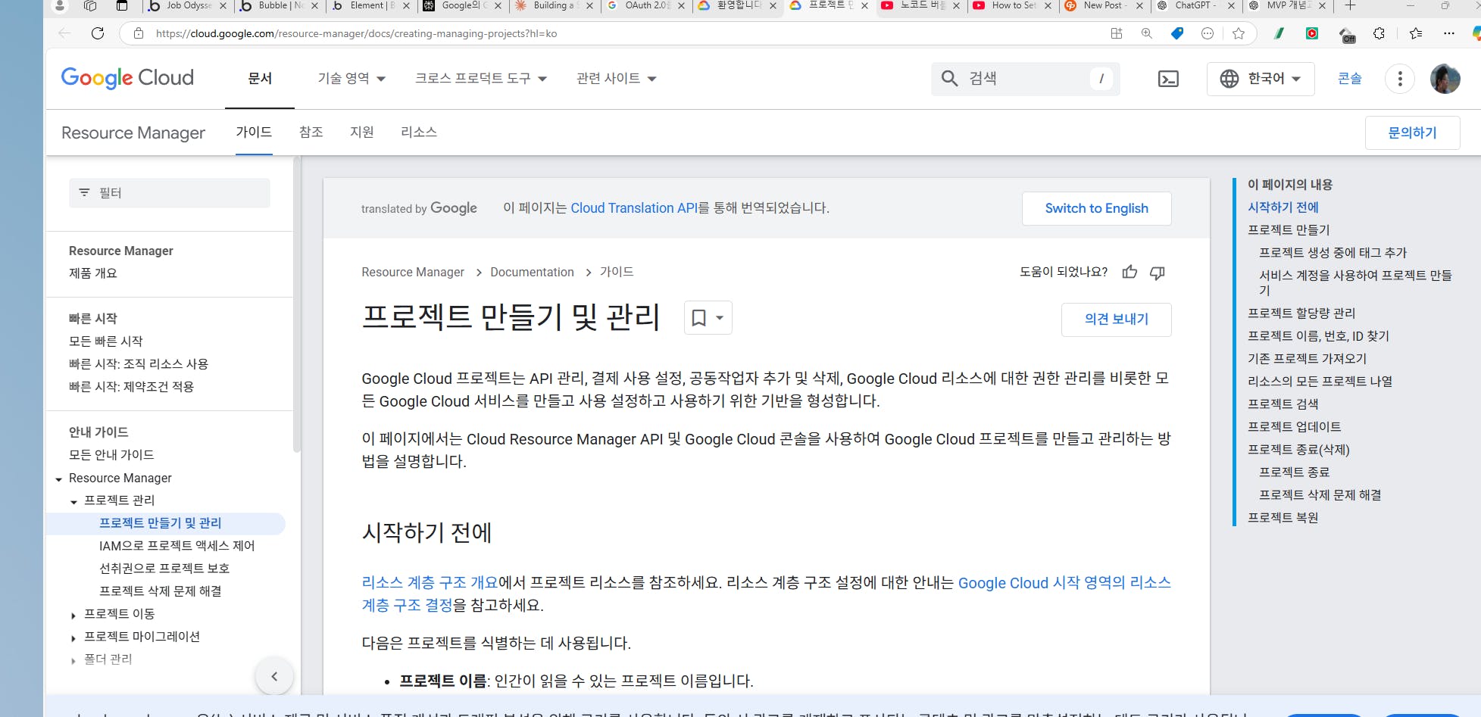Open IAM으로 프로젝트 액세스 제어 in sidebar
1481x717 pixels.
pyautogui.click(x=177, y=546)
